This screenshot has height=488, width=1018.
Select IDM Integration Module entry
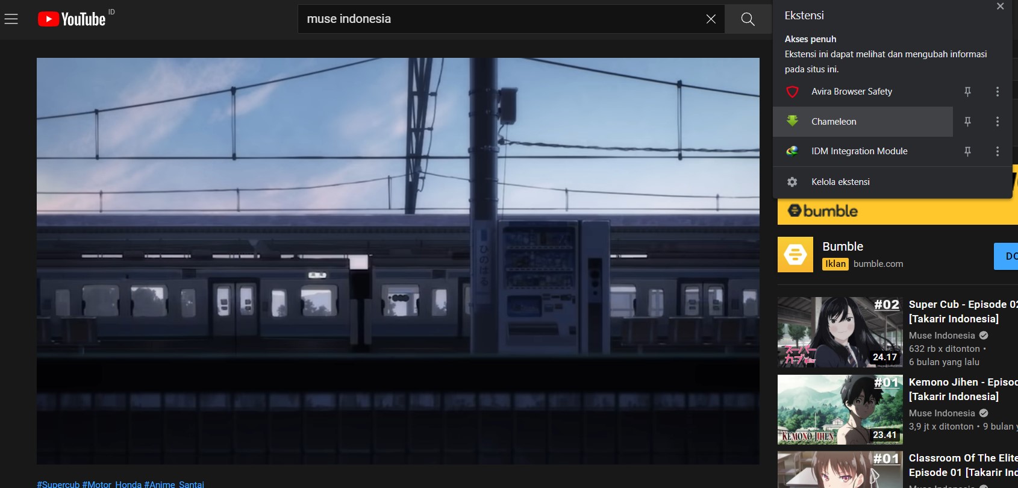point(863,151)
